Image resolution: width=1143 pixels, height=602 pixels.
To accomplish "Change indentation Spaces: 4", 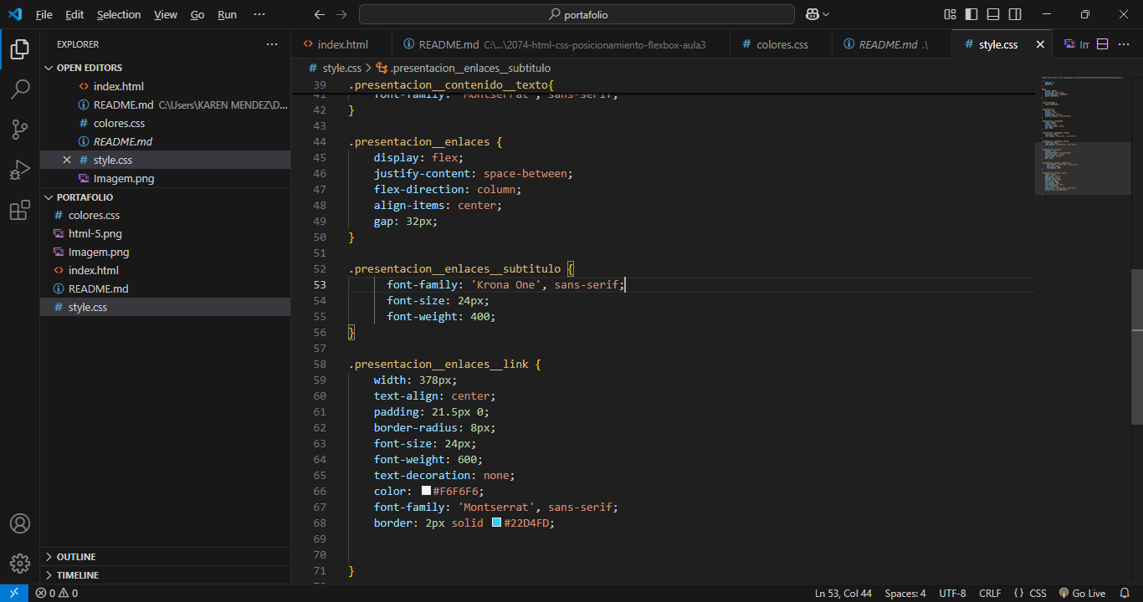I will [x=905, y=593].
